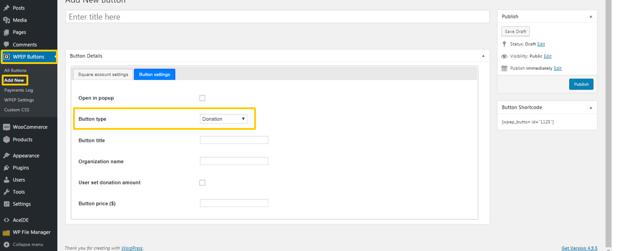This screenshot has width=619, height=251.
Task: Open the WordPress footer link
Action: [132, 248]
